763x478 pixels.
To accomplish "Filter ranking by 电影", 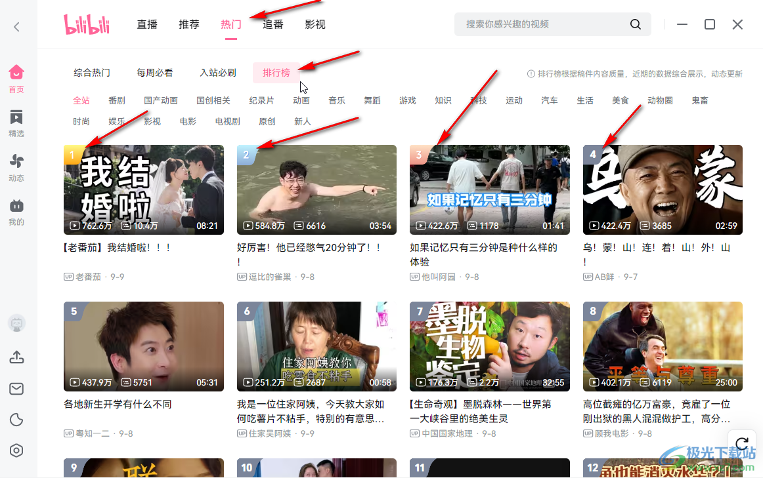I will (x=188, y=121).
